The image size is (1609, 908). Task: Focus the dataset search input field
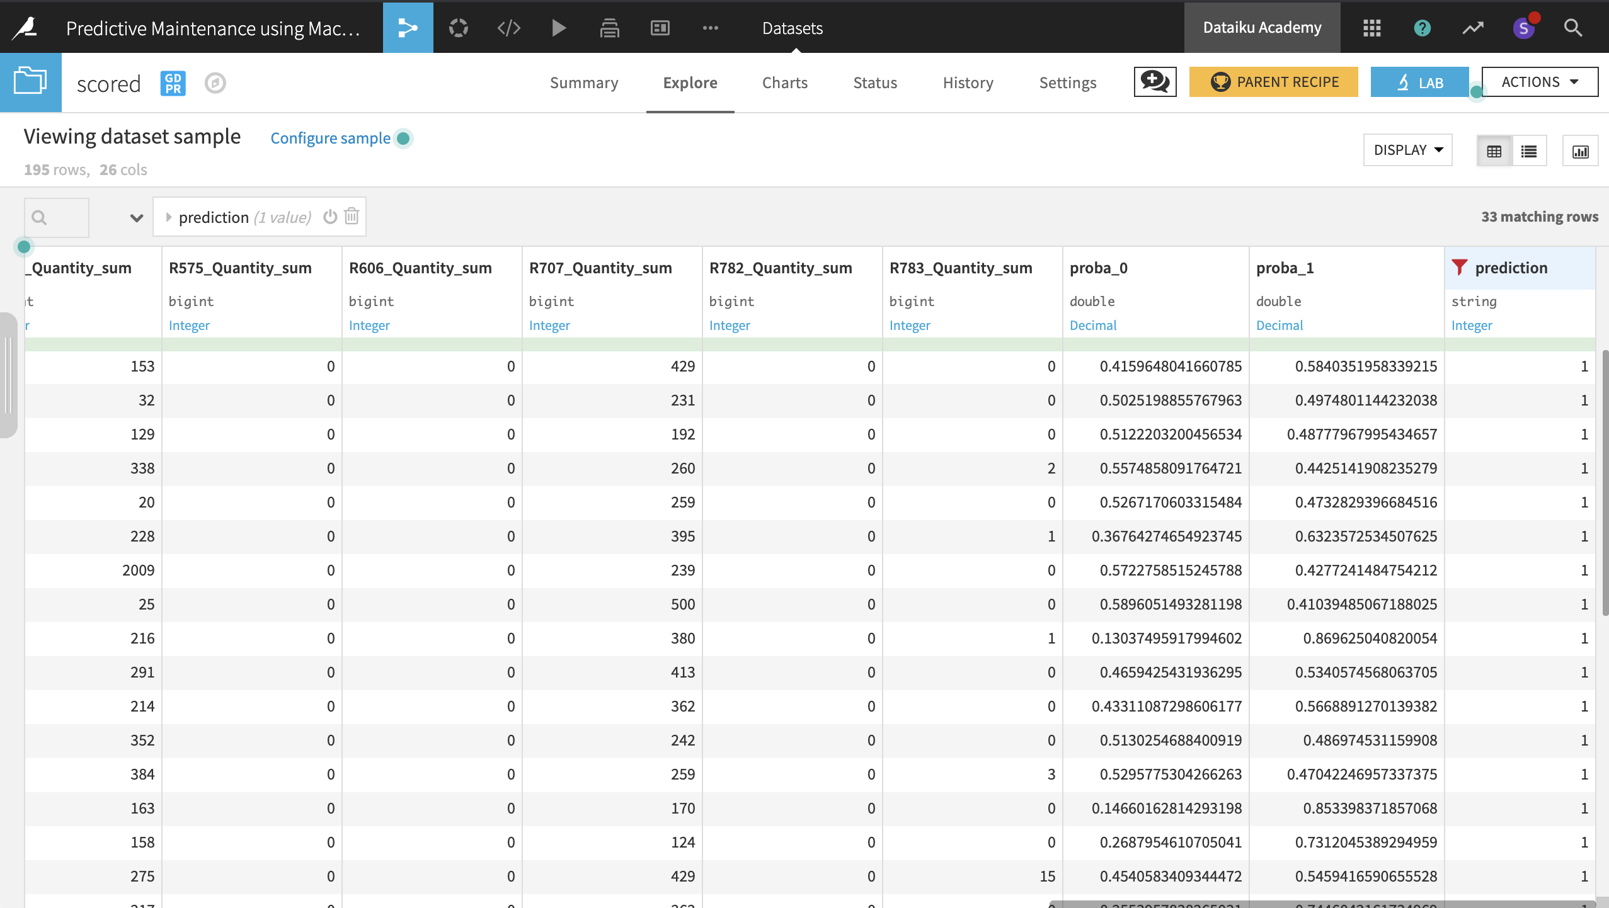[57, 217]
